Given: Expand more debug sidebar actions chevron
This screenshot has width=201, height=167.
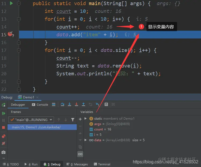Looking at the screenshot, I should (x=3, y=158).
